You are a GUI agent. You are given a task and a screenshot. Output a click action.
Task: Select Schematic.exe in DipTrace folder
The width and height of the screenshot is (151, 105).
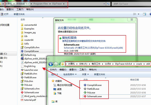(x=31, y=92)
